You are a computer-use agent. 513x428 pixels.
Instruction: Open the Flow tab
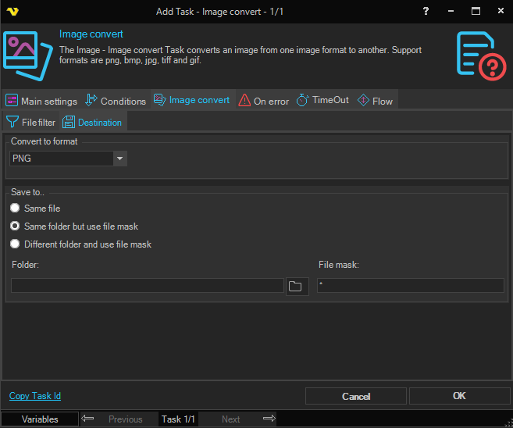click(x=375, y=101)
